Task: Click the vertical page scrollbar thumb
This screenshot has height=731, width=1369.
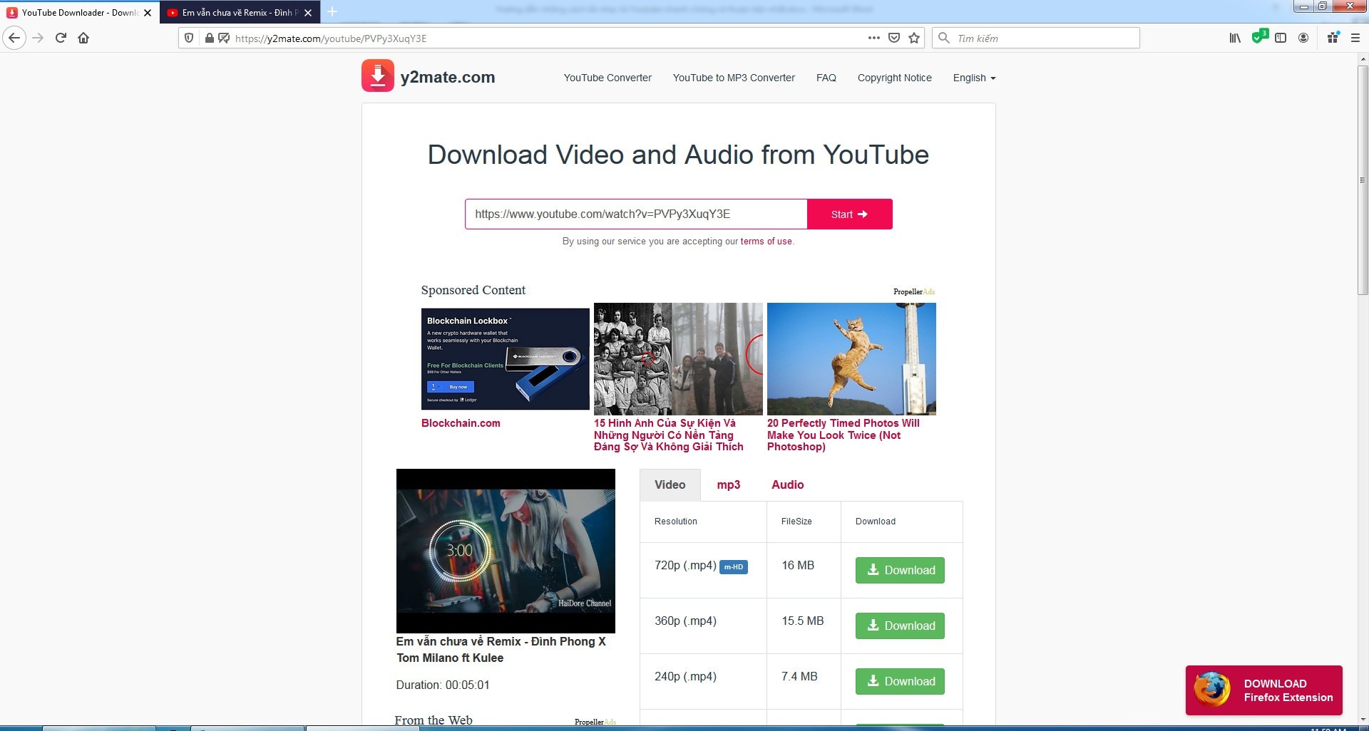Action: [1363, 180]
